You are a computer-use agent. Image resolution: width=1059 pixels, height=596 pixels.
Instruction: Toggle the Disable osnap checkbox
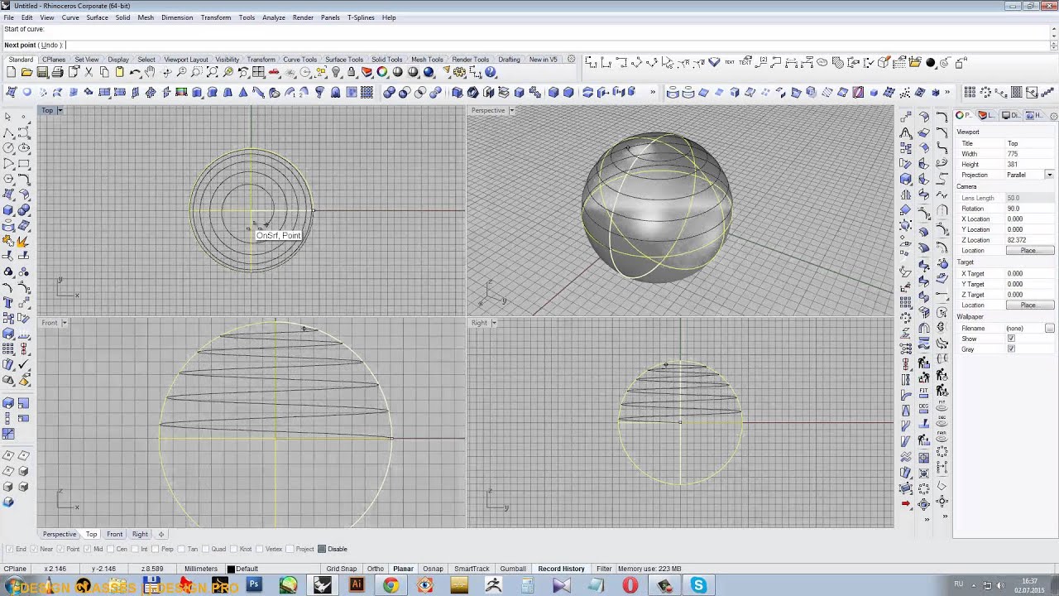click(322, 549)
